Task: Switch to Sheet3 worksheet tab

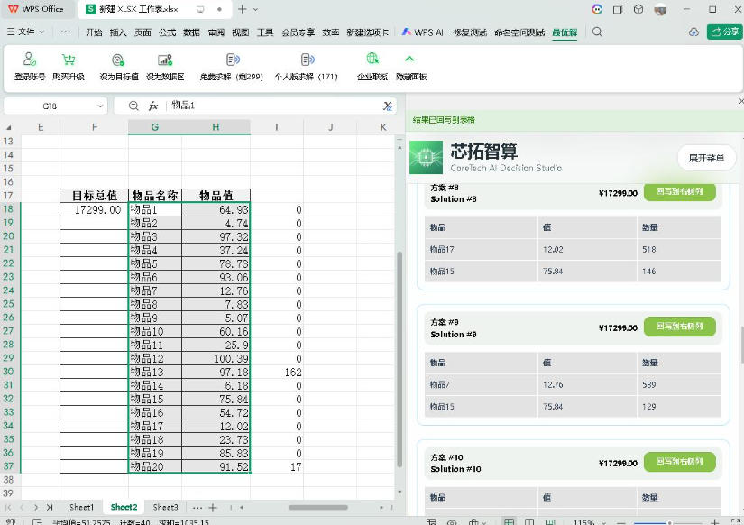Action: (x=165, y=507)
